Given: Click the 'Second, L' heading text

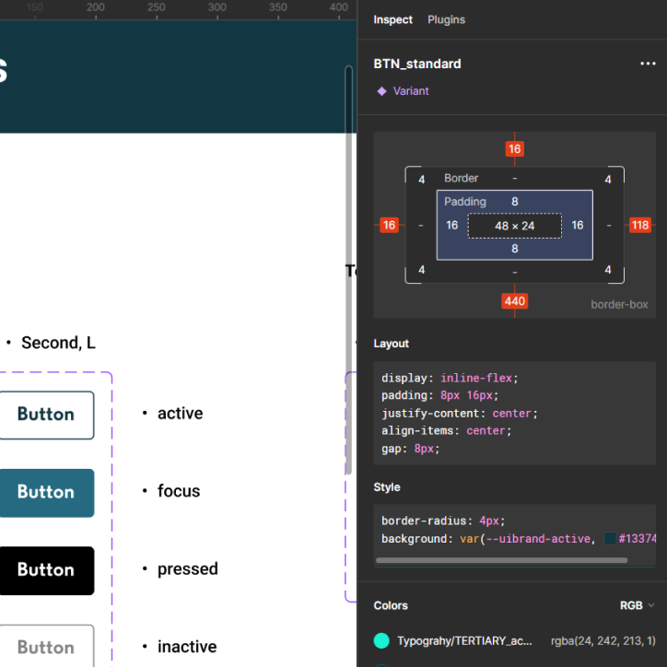Looking at the screenshot, I should (x=58, y=343).
